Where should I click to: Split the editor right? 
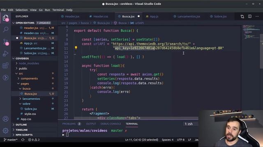point(250,16)
